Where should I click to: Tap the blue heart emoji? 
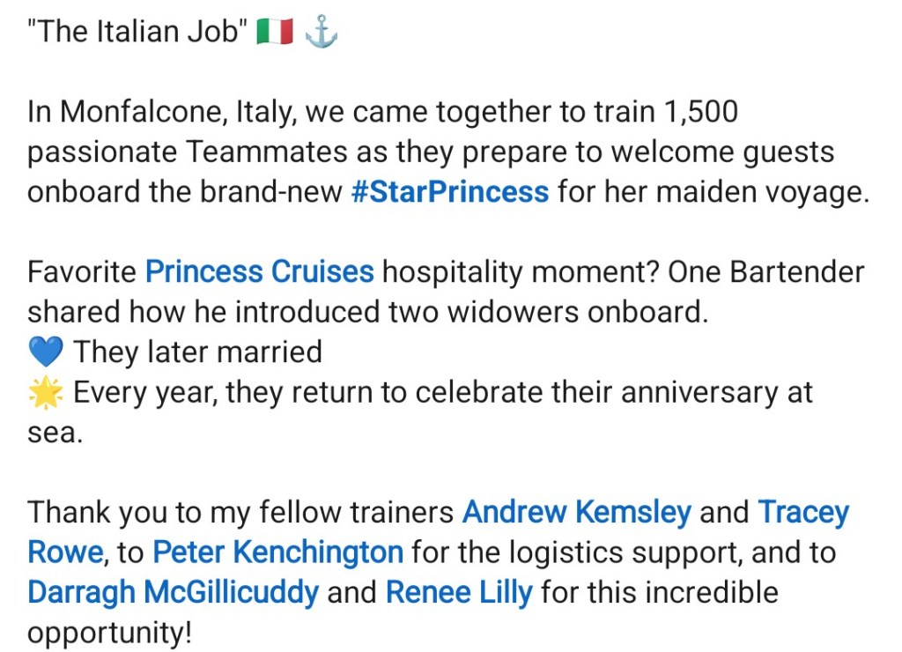tap(46, 352)
